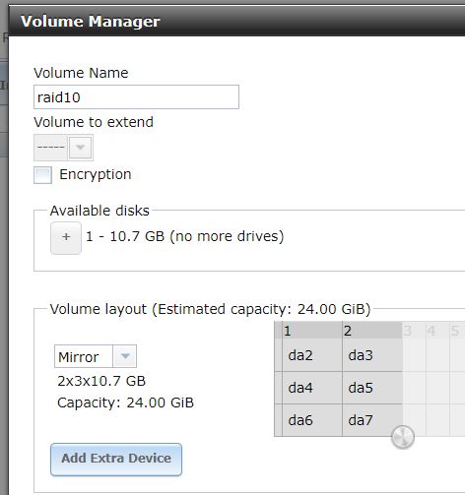
Task: Click the Volume Manager title bar
Action: [236, 22]
